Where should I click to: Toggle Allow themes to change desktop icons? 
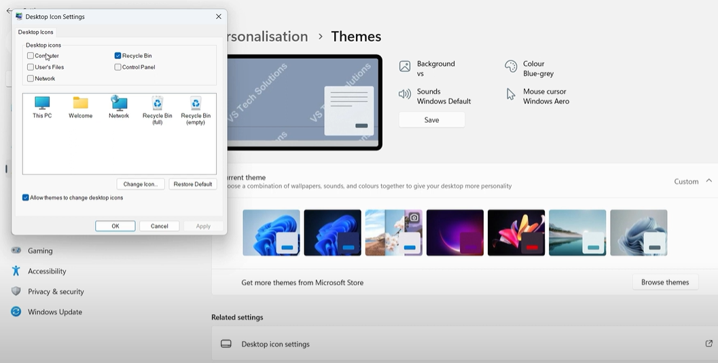point(26,197)
